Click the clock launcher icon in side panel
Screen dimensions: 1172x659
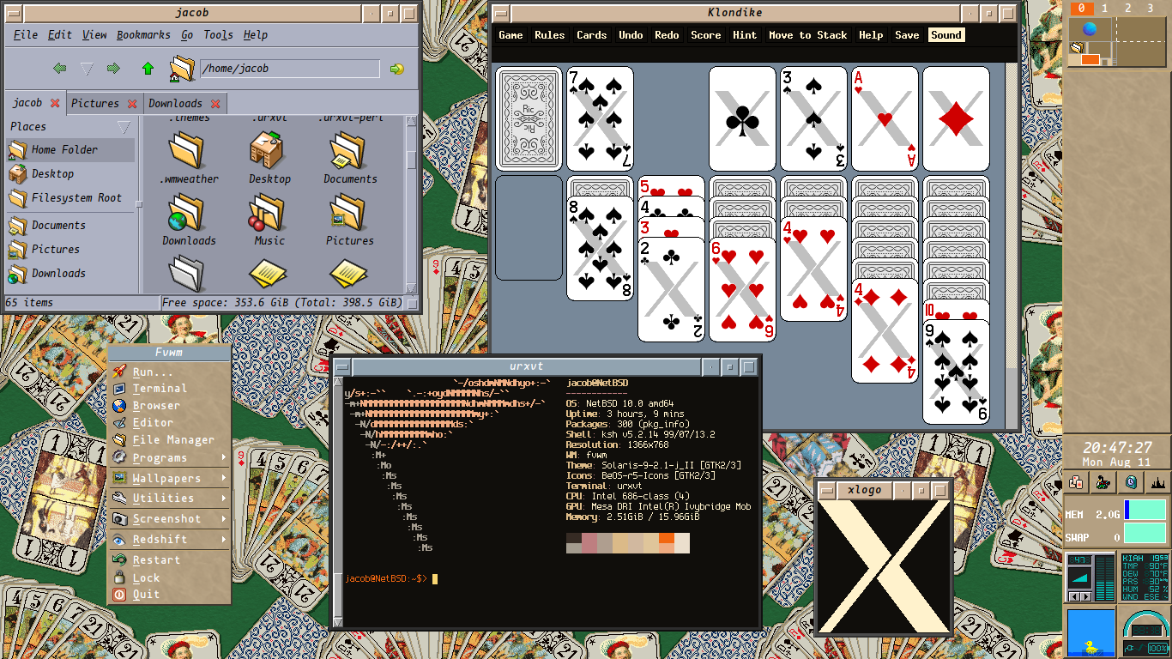[x=1131, y=482]
